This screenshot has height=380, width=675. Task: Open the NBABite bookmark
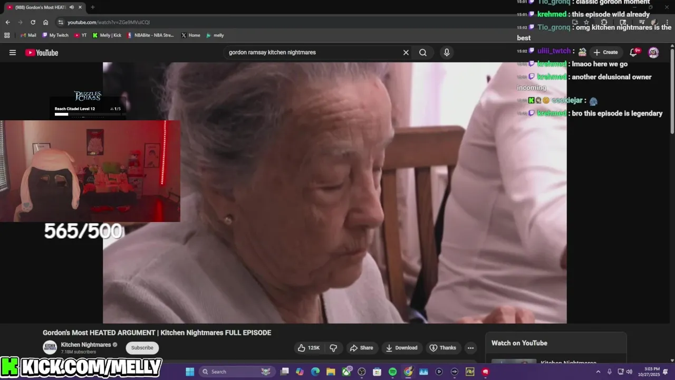[150, 35]
